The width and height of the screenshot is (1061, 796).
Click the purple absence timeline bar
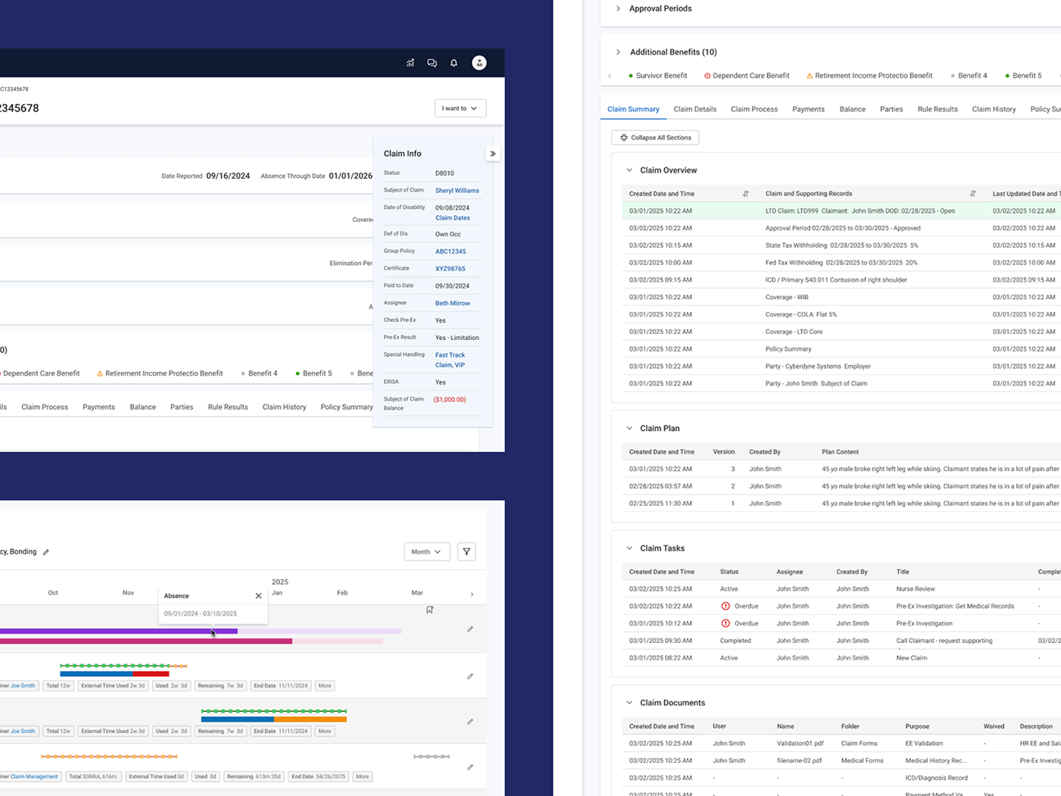tap(119, 631)
